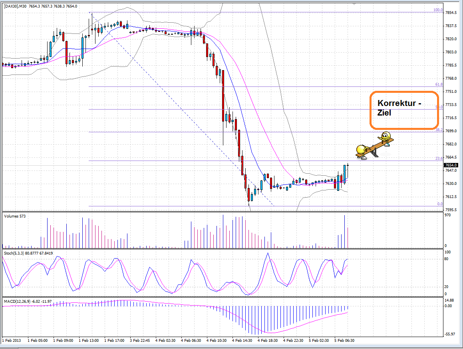
Task: Click the [DAX30],M30 chart title label
Action: point(13,6)
